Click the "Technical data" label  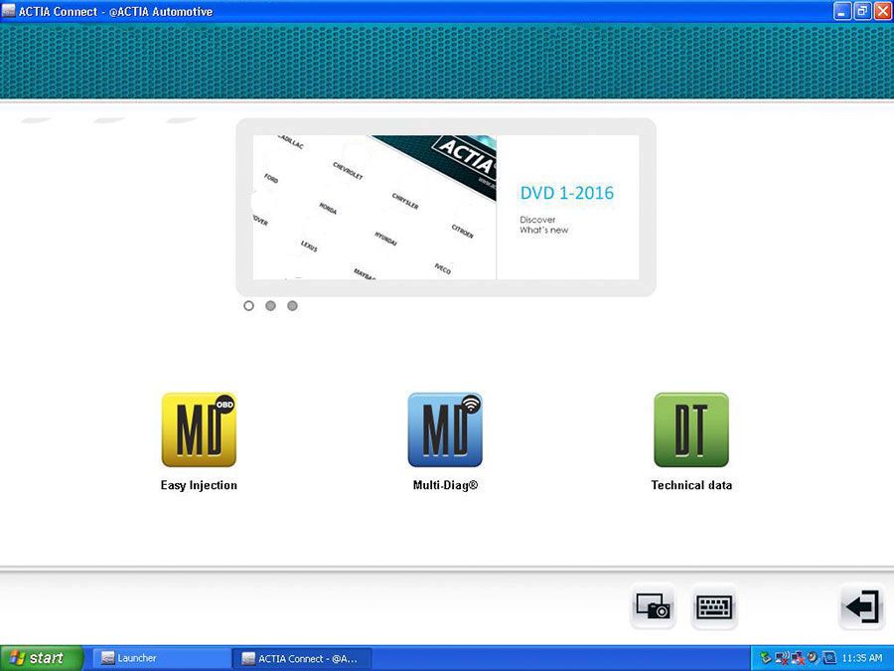point(691,485)
